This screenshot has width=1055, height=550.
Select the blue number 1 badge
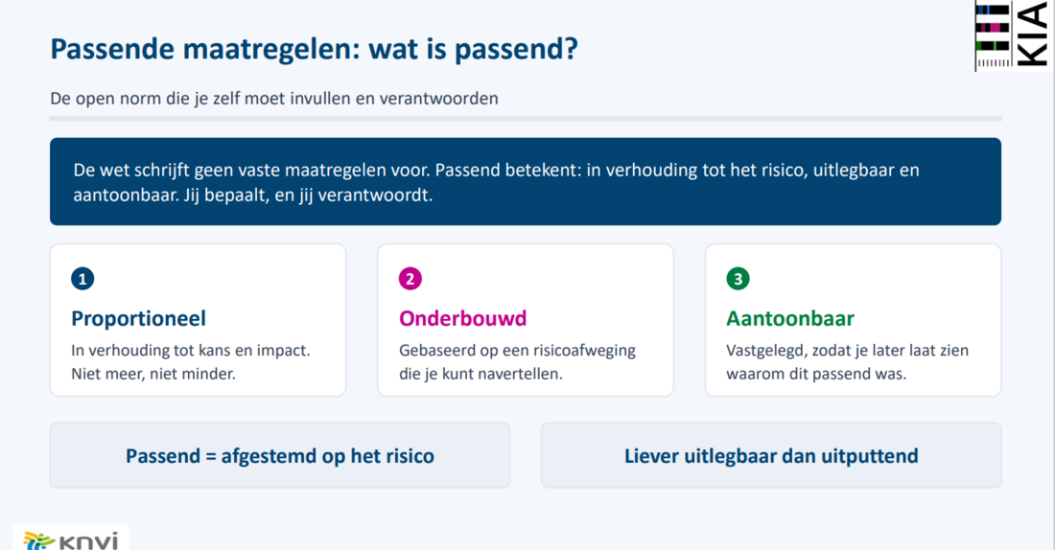click(82, 279)
